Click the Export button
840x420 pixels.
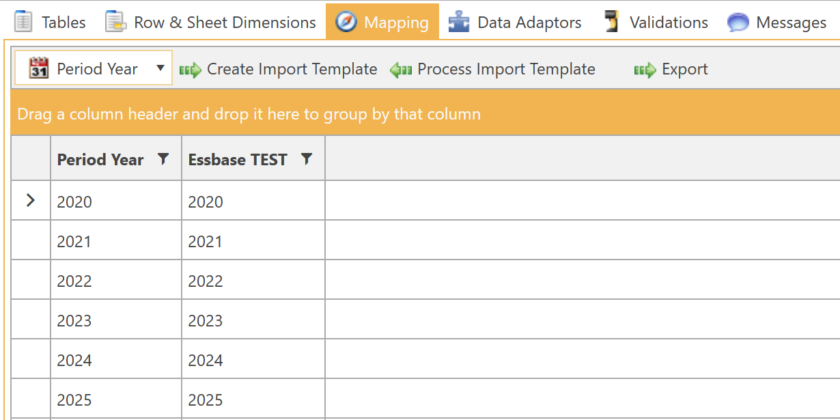point(671,69)
